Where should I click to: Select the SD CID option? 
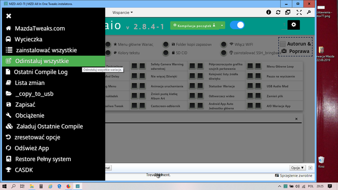[x=166, y=53]
